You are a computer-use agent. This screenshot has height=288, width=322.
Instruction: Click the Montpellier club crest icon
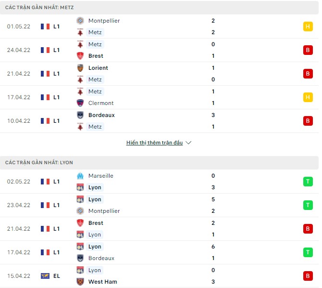(x=80, y=21)
